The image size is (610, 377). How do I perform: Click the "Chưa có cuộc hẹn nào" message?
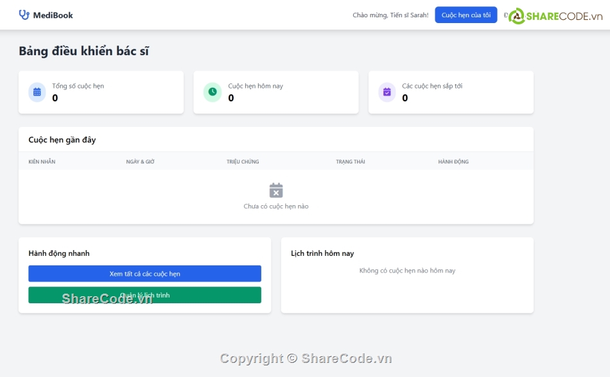(276, 206)
